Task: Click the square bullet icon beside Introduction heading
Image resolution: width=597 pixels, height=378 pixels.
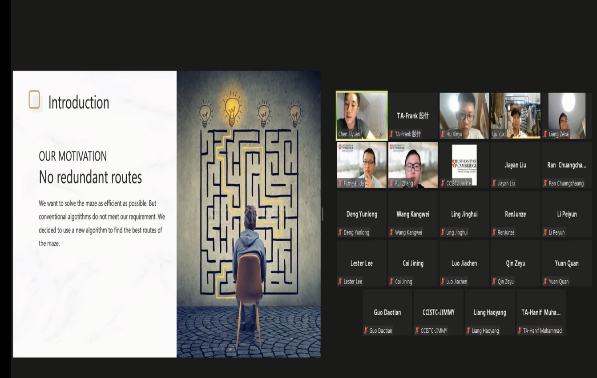Action: click(x=34, y=99)
